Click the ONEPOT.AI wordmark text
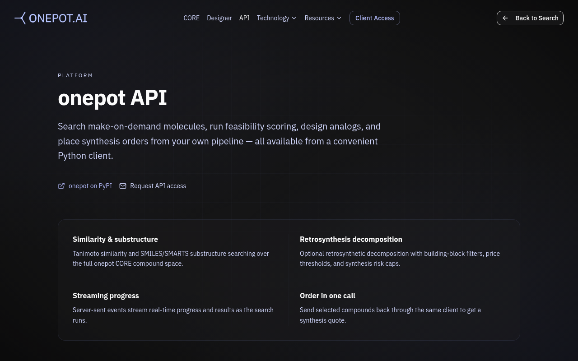This screenshot has height=361, width=578. 58,18
